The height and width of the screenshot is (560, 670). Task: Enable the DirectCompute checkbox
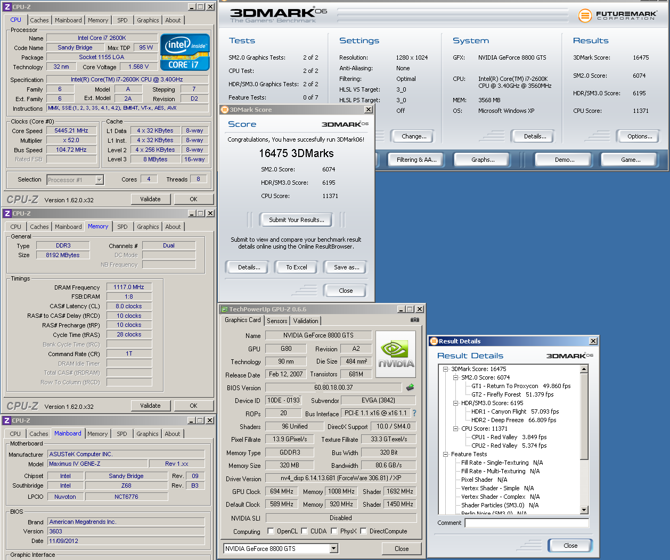363,531
